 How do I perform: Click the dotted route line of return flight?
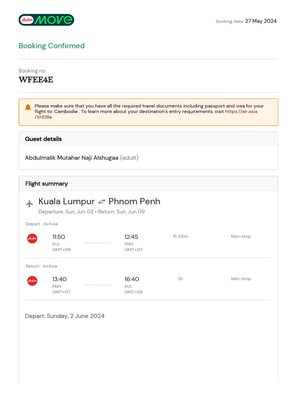[x=98, y=285]
